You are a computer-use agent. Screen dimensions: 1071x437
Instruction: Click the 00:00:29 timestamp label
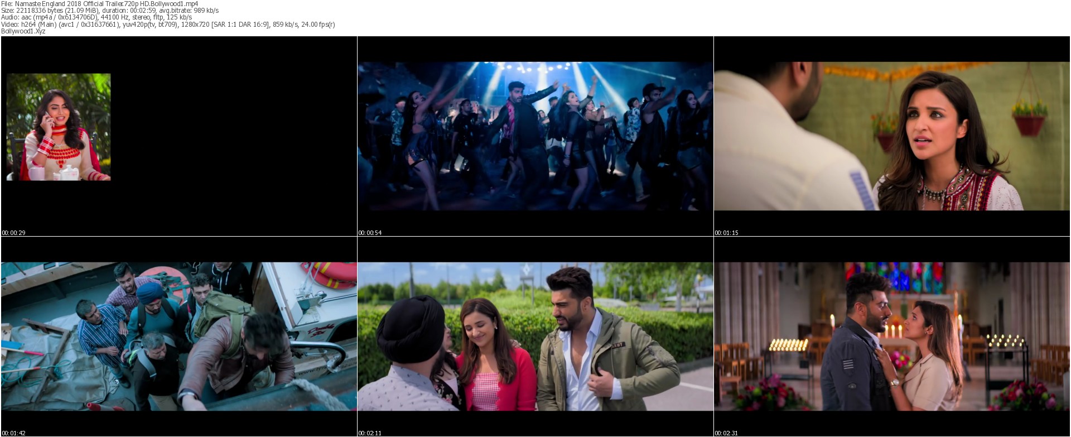point(14,233)
